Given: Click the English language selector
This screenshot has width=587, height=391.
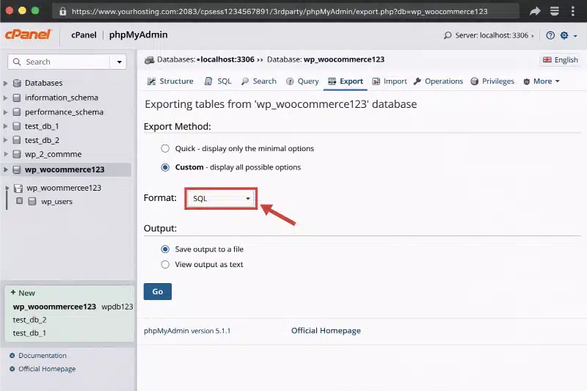Looking at the screenshot, I should pos(561,60).
